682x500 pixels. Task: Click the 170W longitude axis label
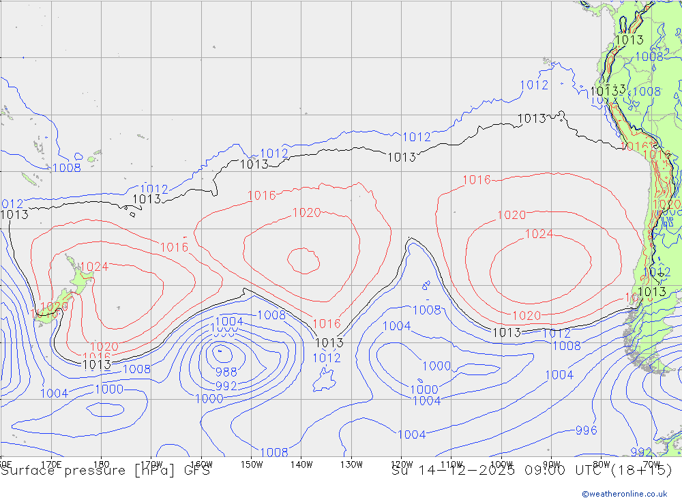(152, 465)
